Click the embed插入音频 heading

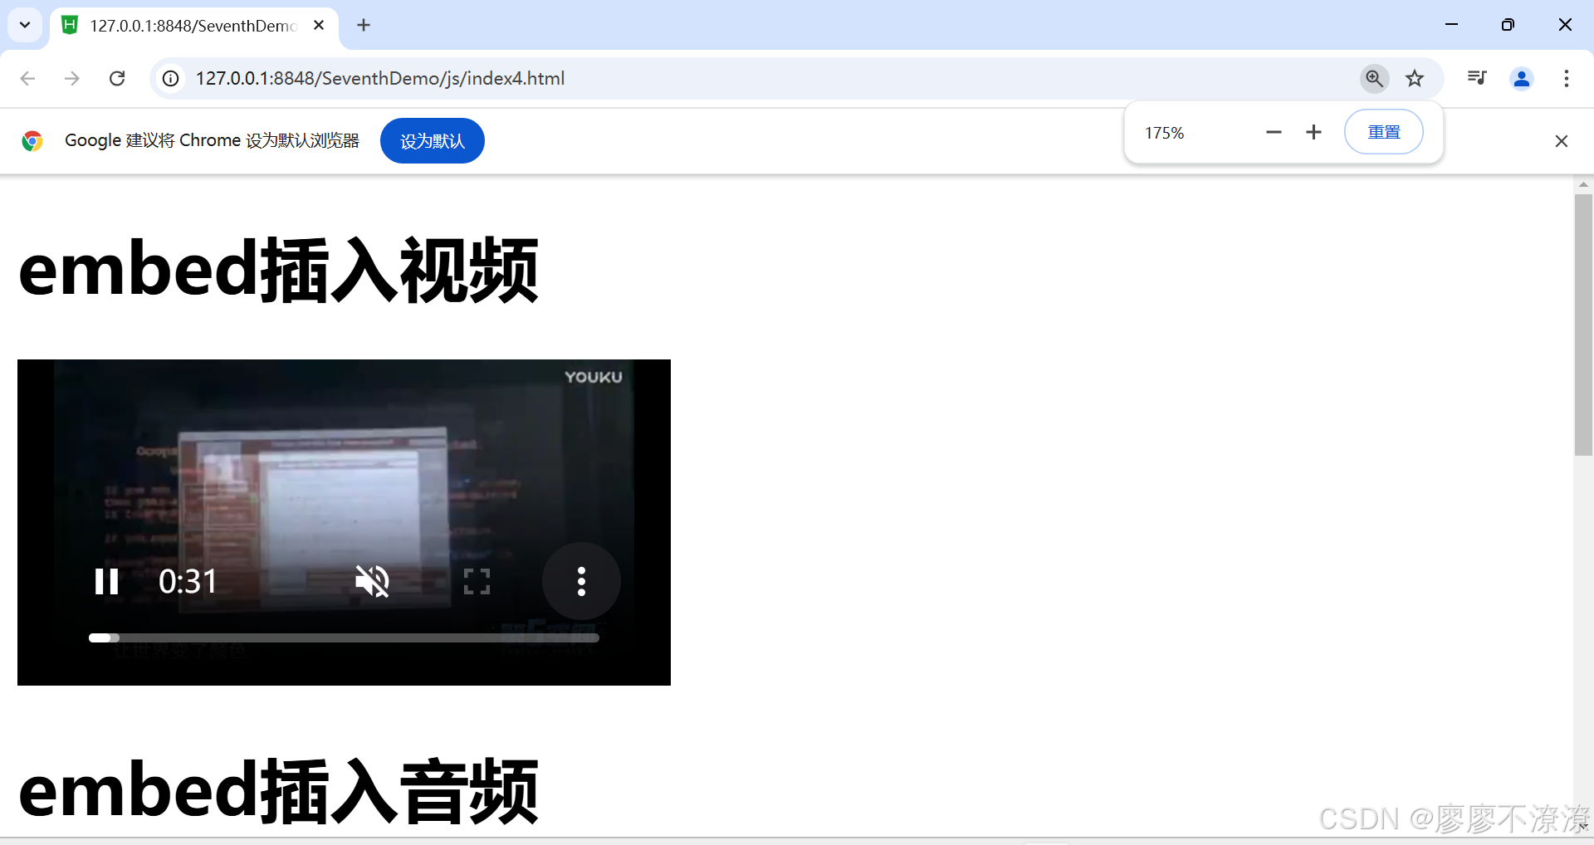tap(278, 791)
